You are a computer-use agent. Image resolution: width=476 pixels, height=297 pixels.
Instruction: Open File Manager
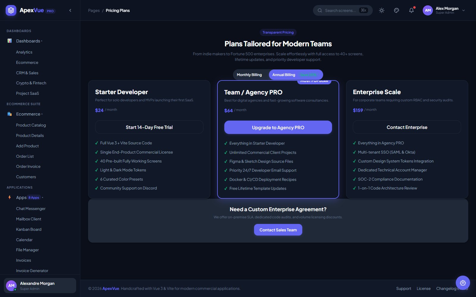click(x=27, y=250)
